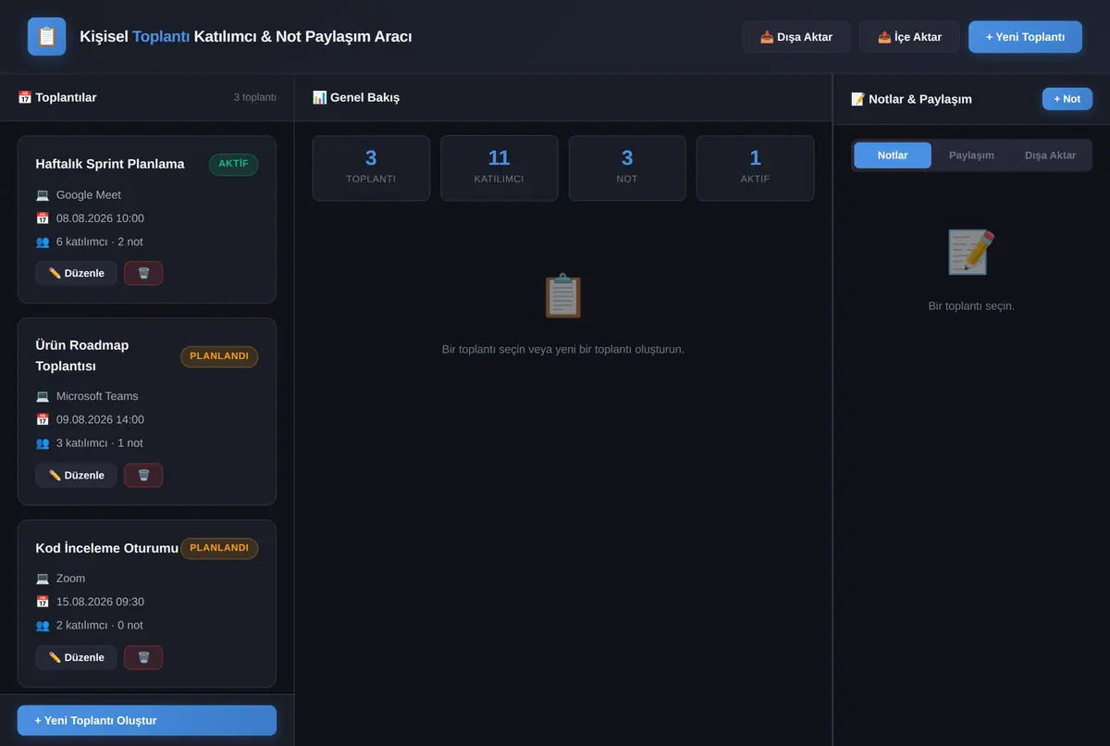Screen dimensions: 1110x746
Task: Delete the Ürün Roadmap Toplantısı meeting
Action: (143, 475)
